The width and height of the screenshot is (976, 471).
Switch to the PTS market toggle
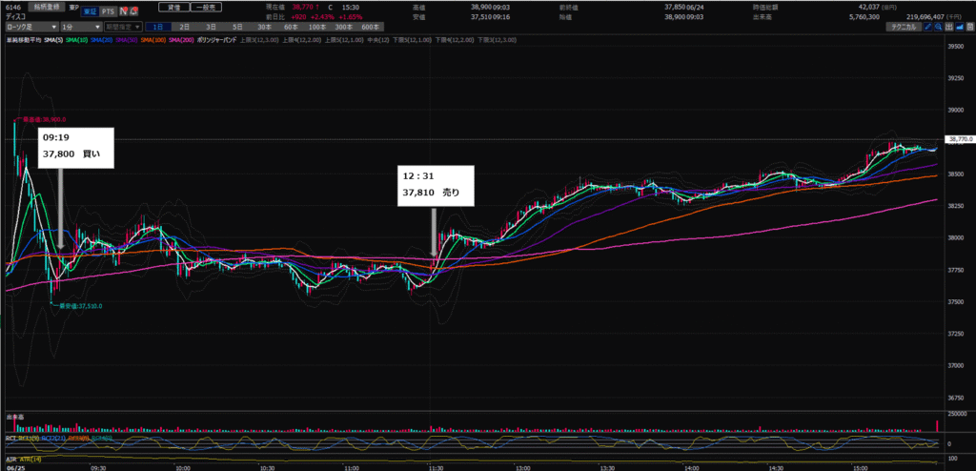tap(109, 11)
